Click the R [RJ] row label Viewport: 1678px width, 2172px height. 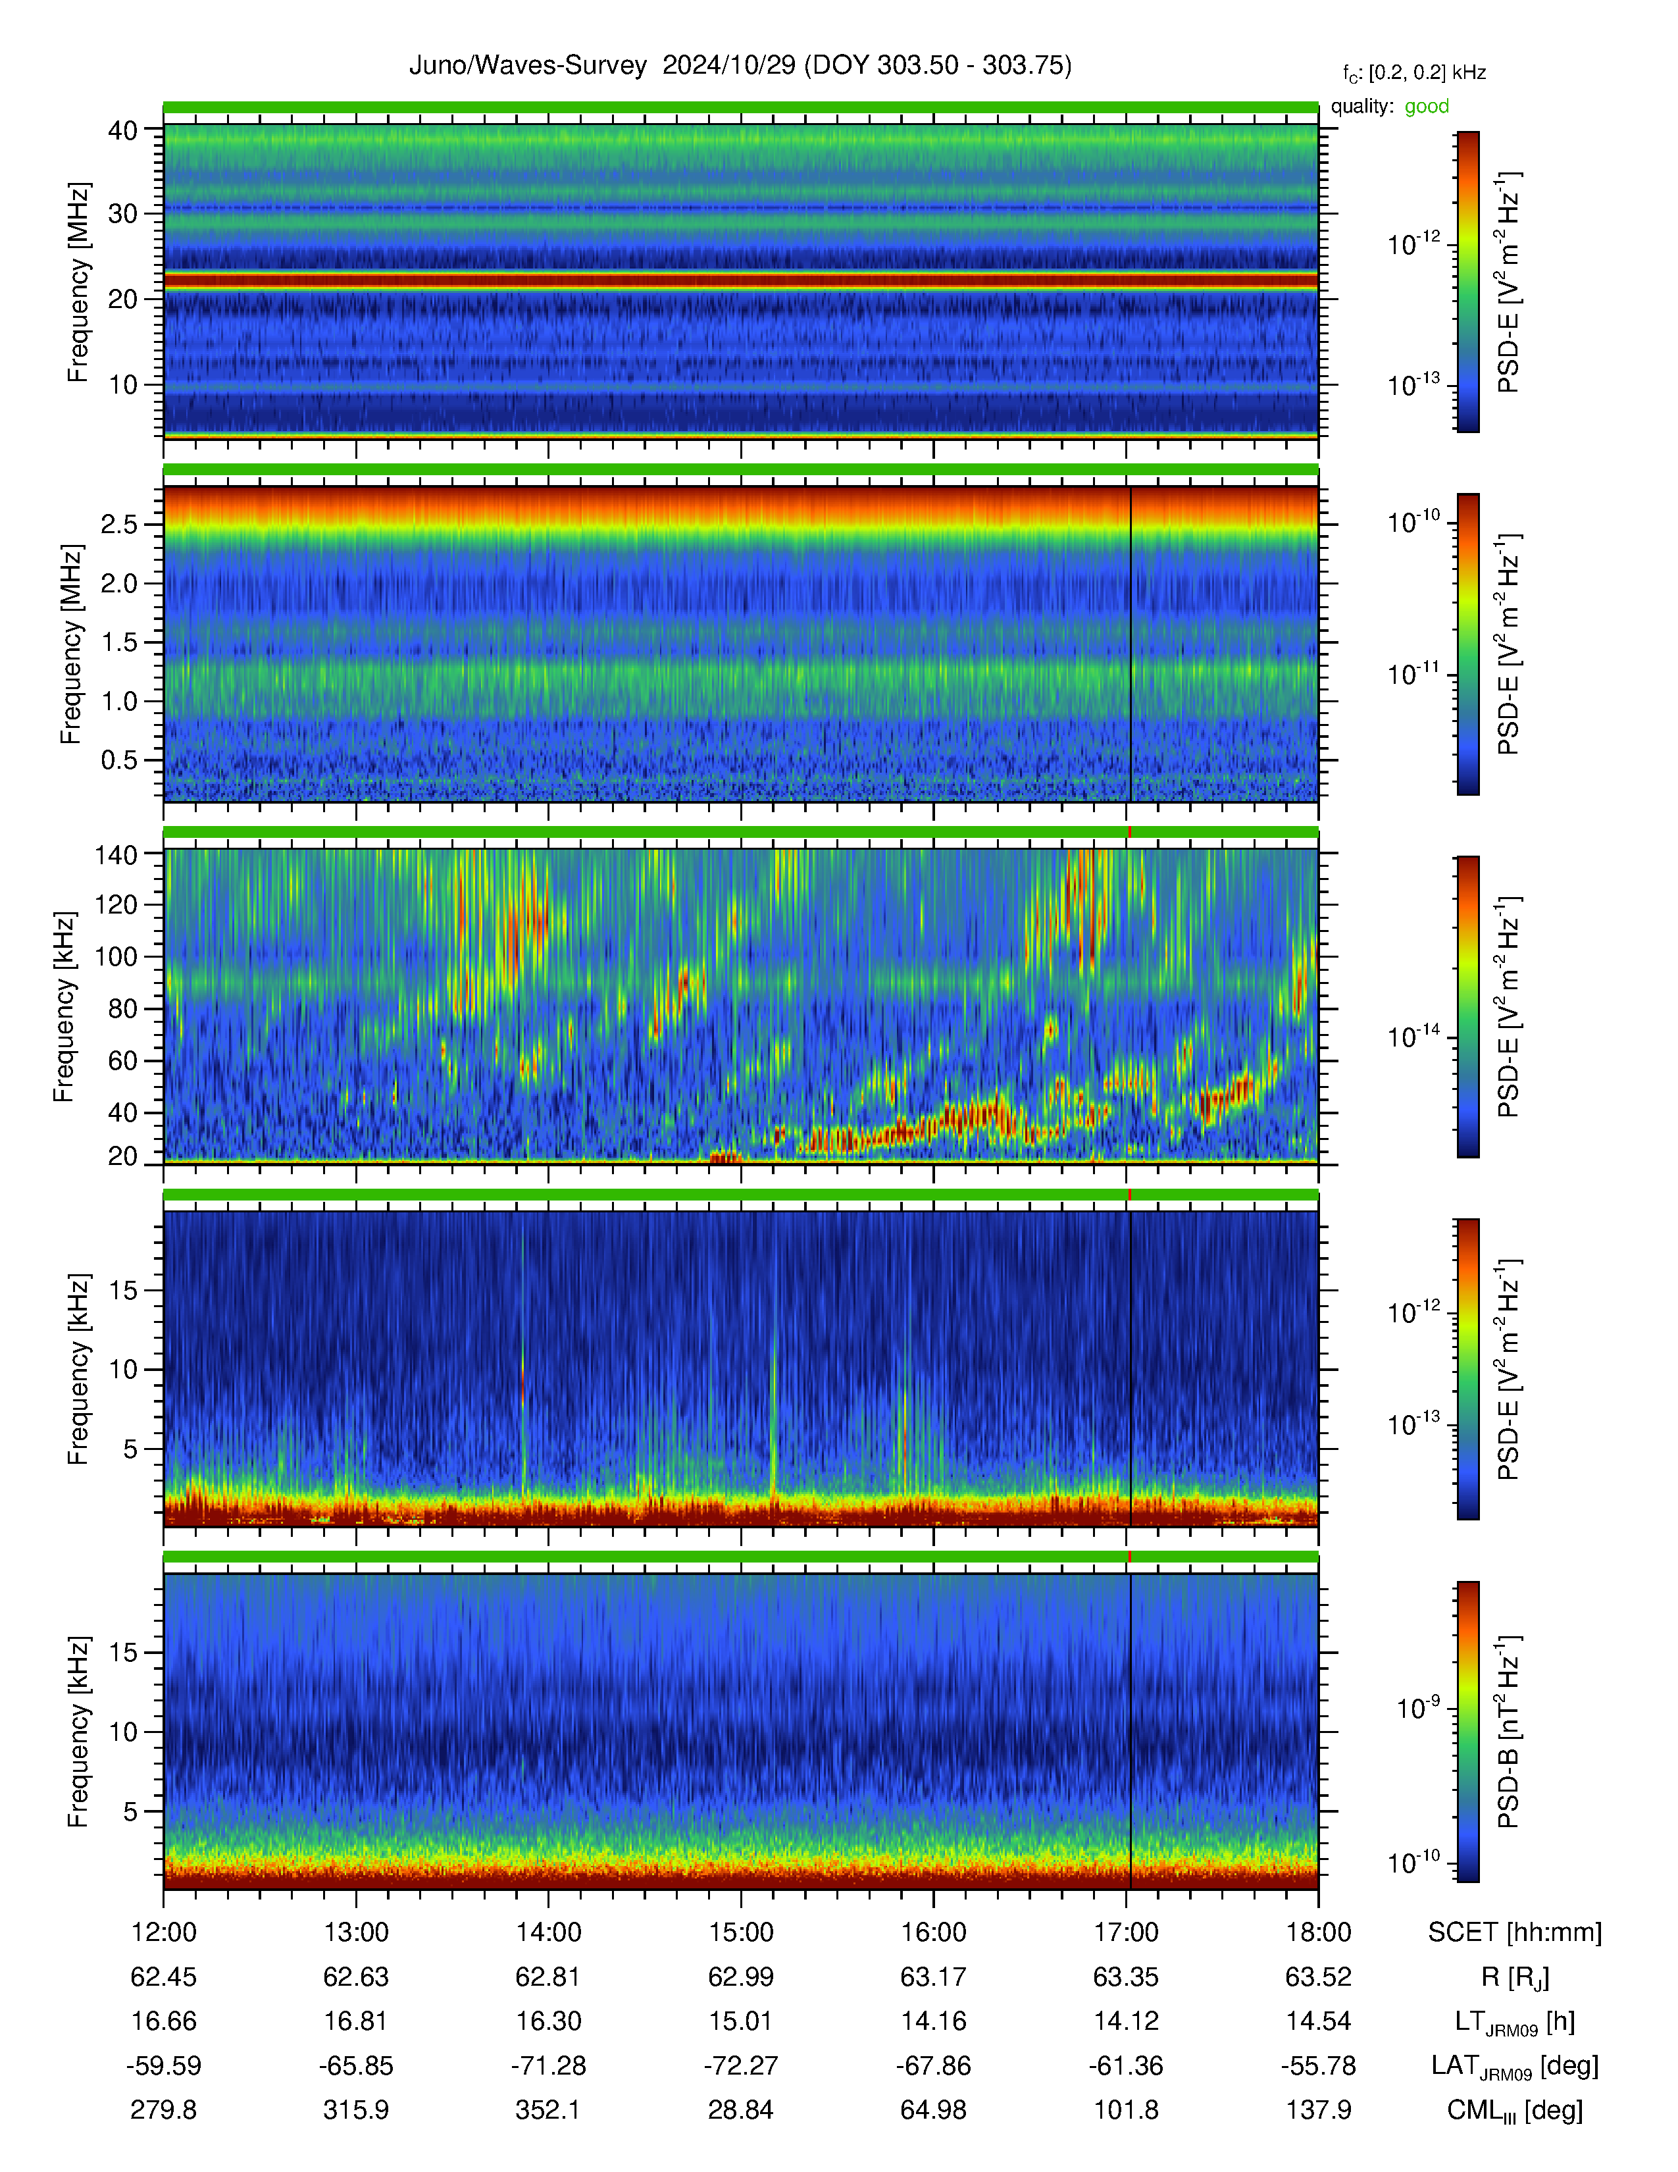pyautogui.click(x=1515, y=1978)
